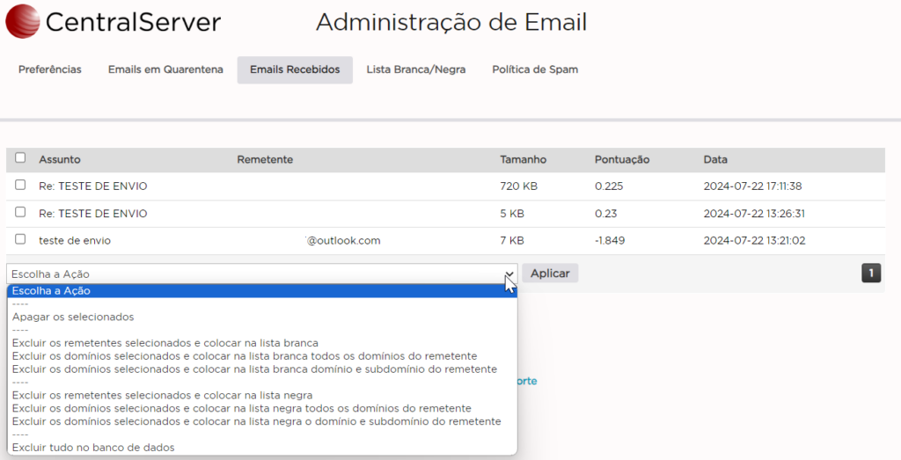The height and width of the screenshot is (460, 901).
Task: Switch to Emails em Quarentena tab
Action: 165,69
